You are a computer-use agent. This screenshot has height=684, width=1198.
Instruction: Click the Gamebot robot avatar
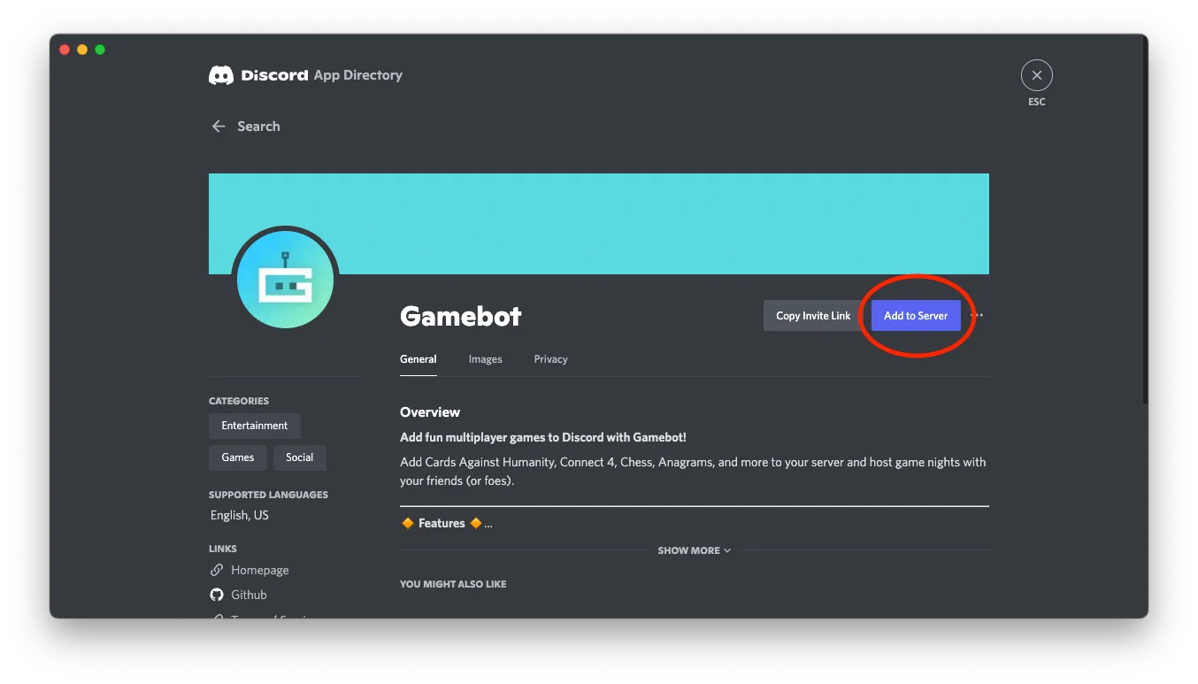[285, 280]
